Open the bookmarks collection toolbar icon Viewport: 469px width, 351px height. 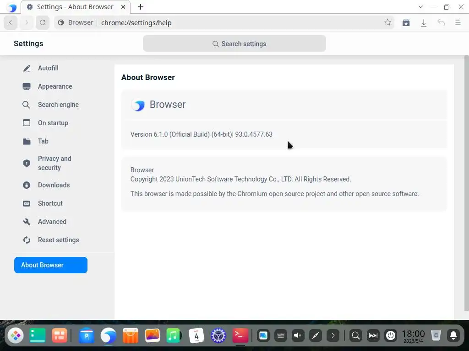pyautogui.click(x=406, y=23)
